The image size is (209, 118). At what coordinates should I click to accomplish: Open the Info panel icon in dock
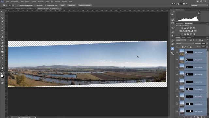coord(172,23)
